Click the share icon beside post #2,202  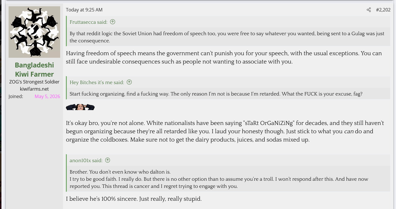coord(369,10)
